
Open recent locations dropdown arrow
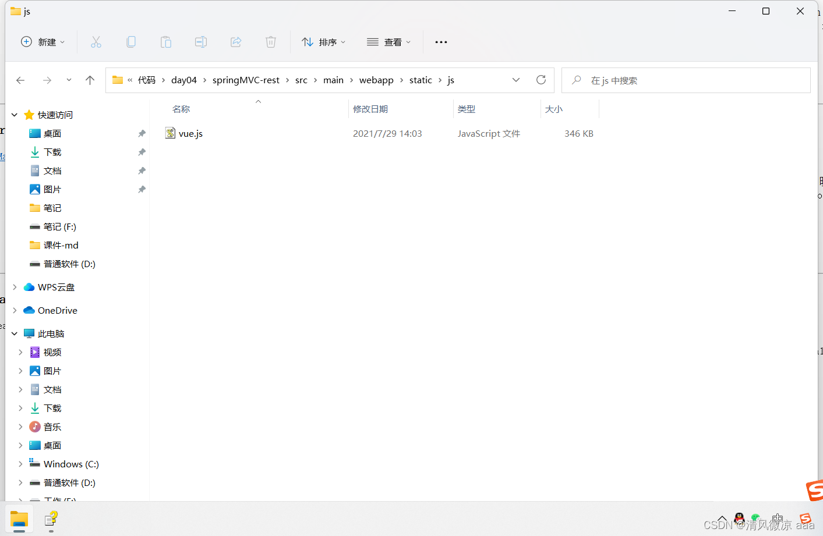coord(69,80)
